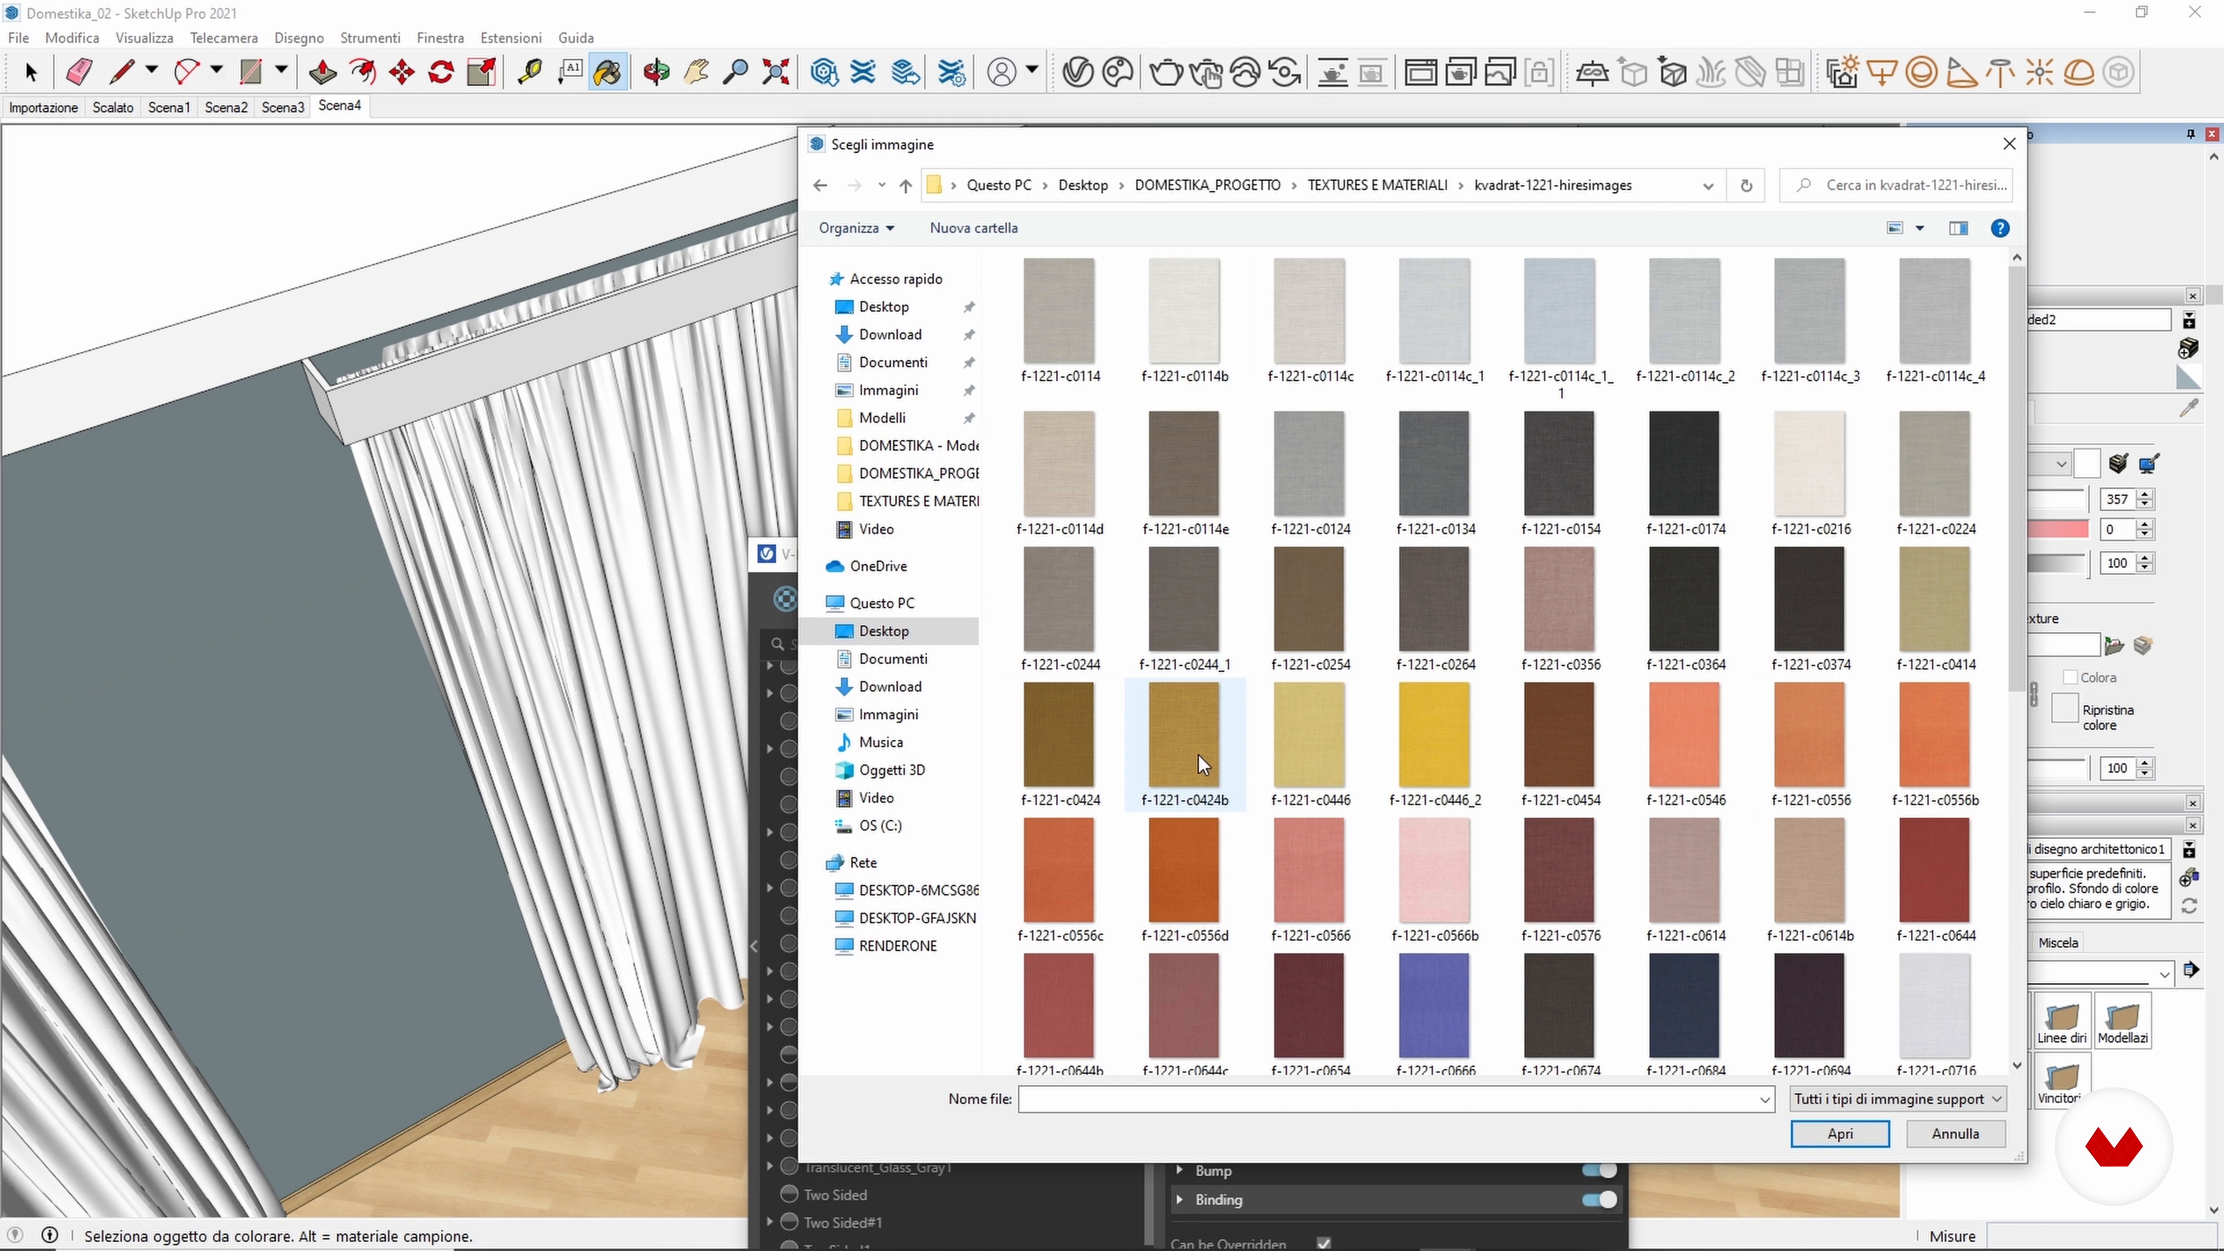Select the Tape Measure tool

529,72
